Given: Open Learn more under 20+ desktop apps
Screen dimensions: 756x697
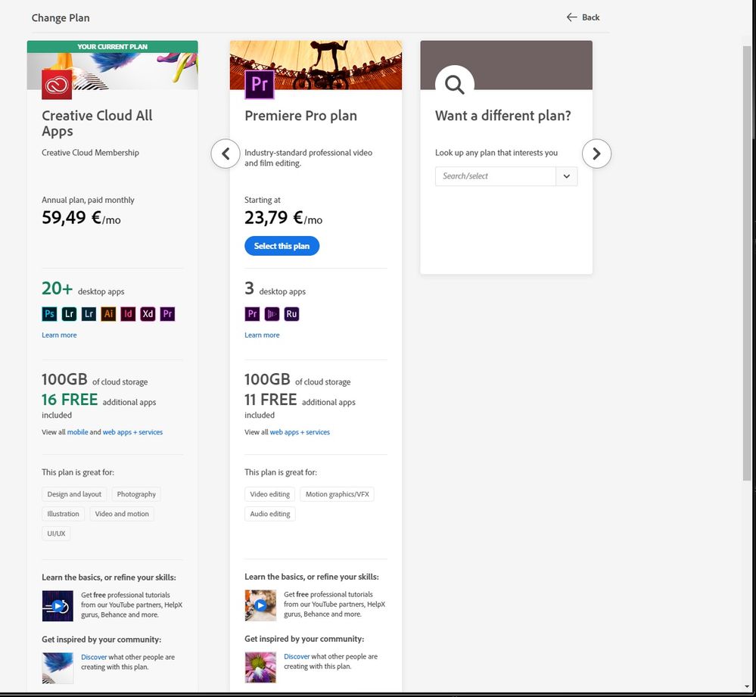Looking at the screenshot, I should (59, 335).
